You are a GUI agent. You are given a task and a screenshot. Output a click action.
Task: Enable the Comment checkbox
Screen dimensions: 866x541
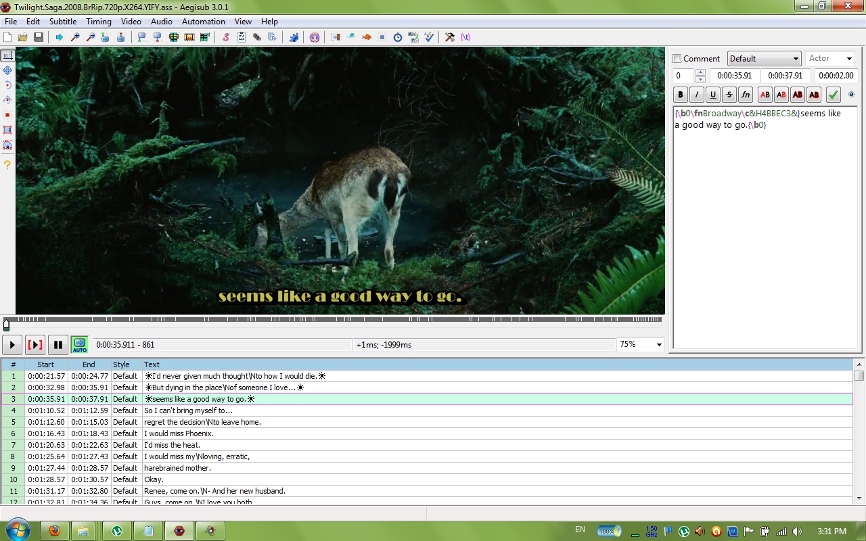coord(677,59)
